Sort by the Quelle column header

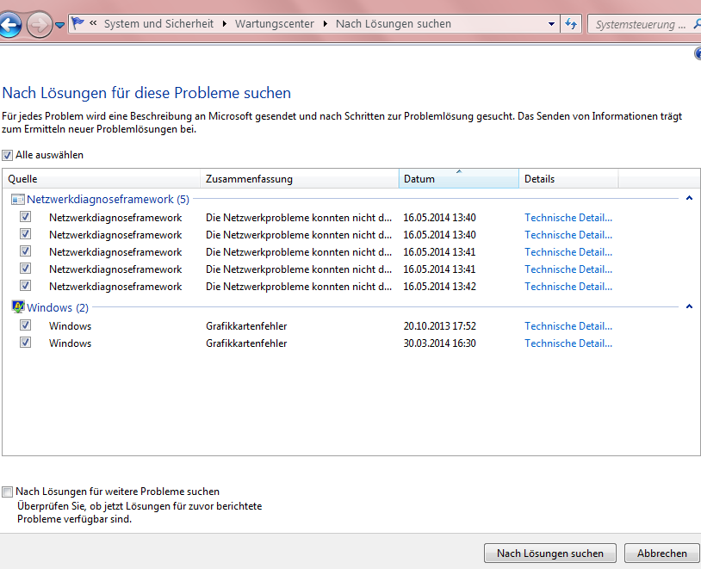pyautogui.click(x=101, y=179)
